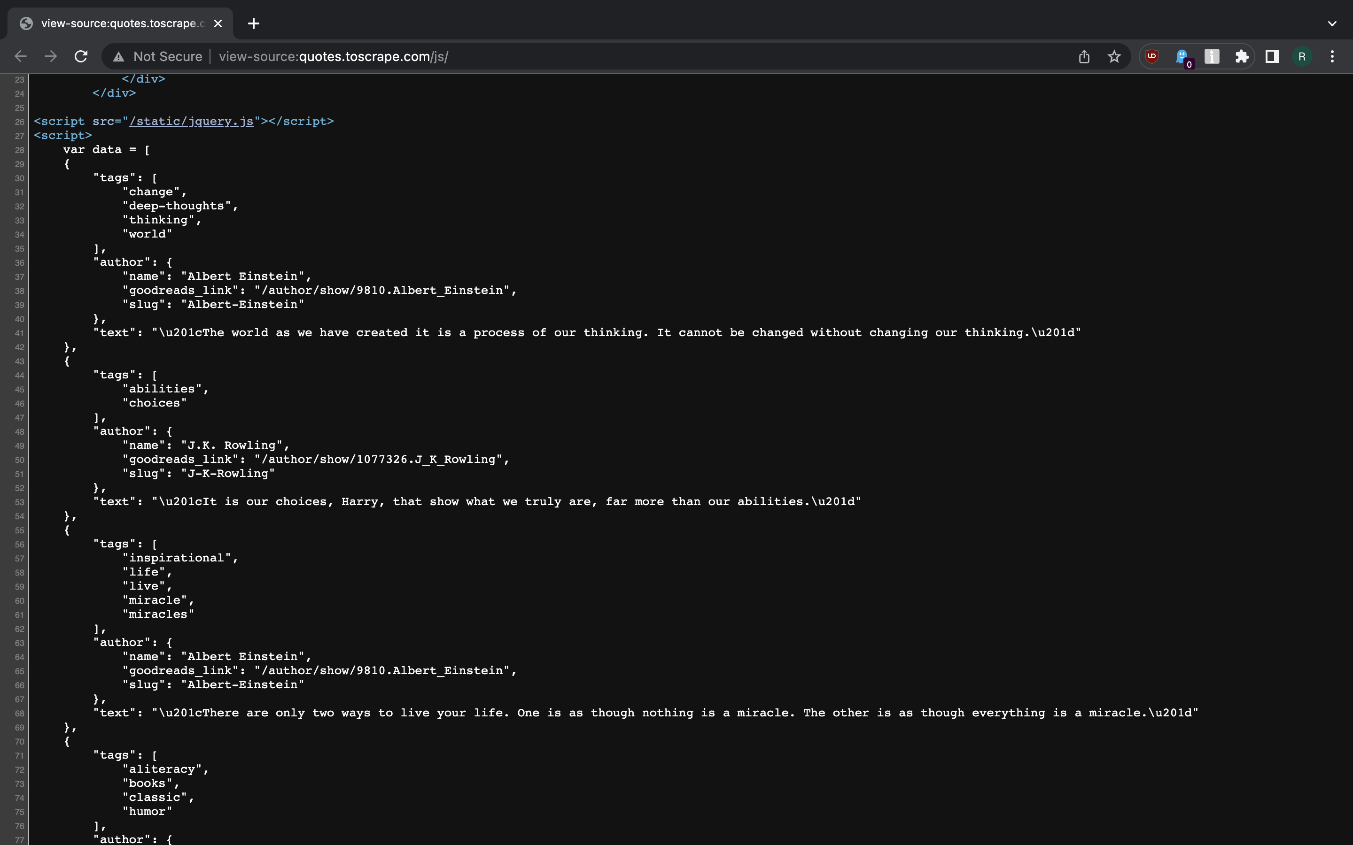Click the "live" tag text

pyautogui.click(x=144, y=586)
